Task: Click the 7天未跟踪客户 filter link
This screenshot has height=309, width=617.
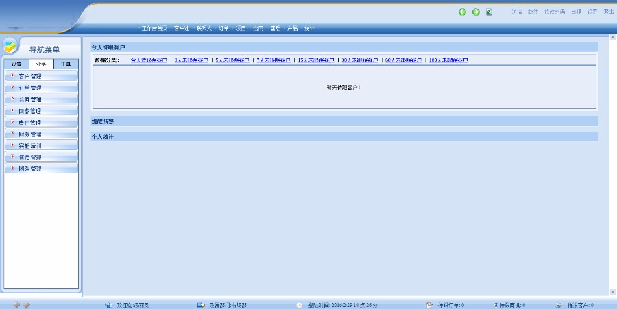Action: 274,60
